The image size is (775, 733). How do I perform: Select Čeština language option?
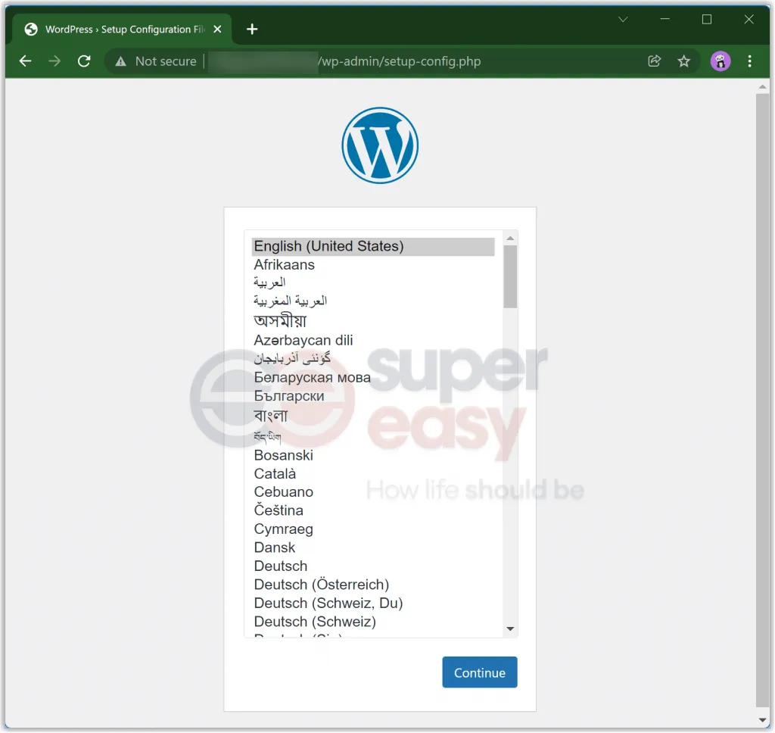coord(373,510)
